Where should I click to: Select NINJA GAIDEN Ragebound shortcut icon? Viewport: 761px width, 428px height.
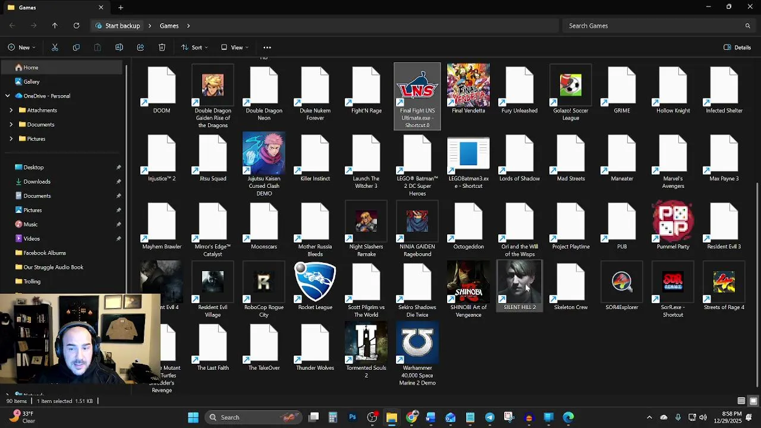(x=417, y=221)
